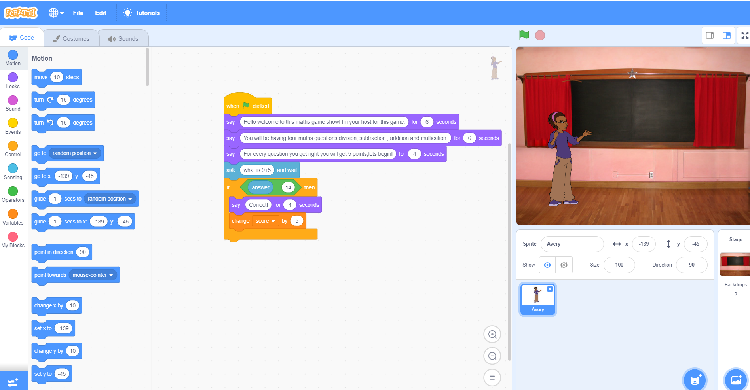Click Choose a Sprite cat button
This screenshot has width=750, height=390.
[x=695, y=380]
